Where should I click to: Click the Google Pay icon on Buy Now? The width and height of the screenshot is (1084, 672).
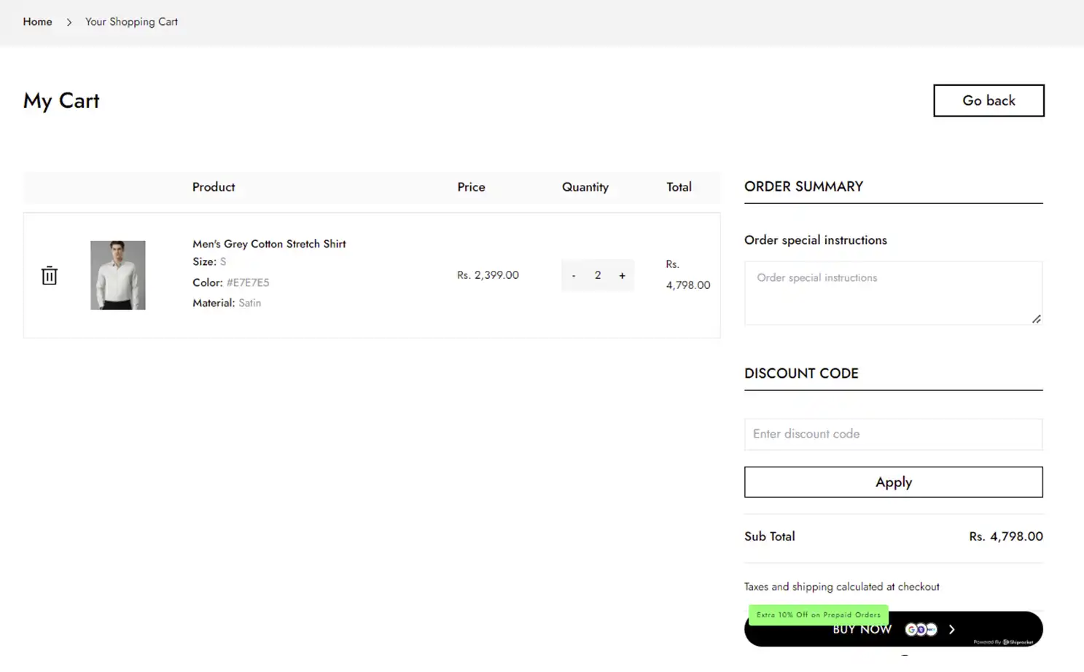tap(911, 628)
